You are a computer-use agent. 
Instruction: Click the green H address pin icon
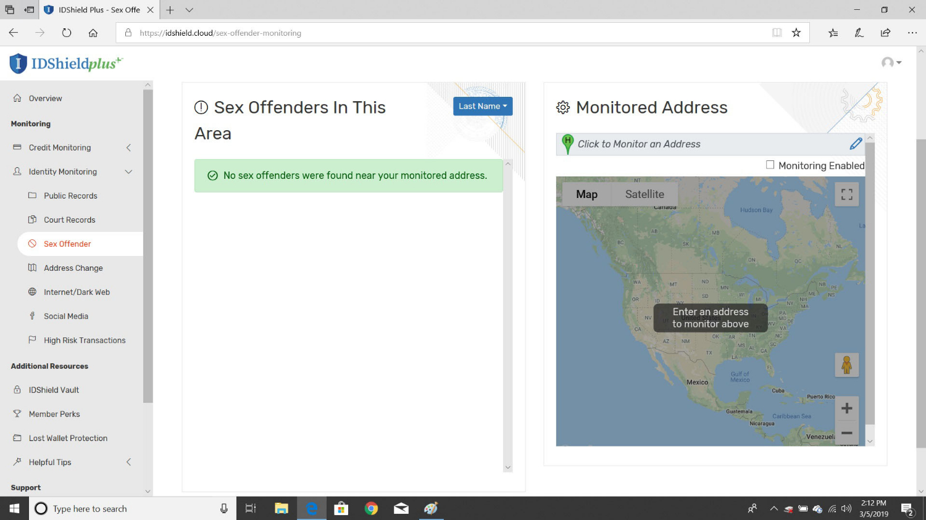pyautogui.click(x=567, y=144)
